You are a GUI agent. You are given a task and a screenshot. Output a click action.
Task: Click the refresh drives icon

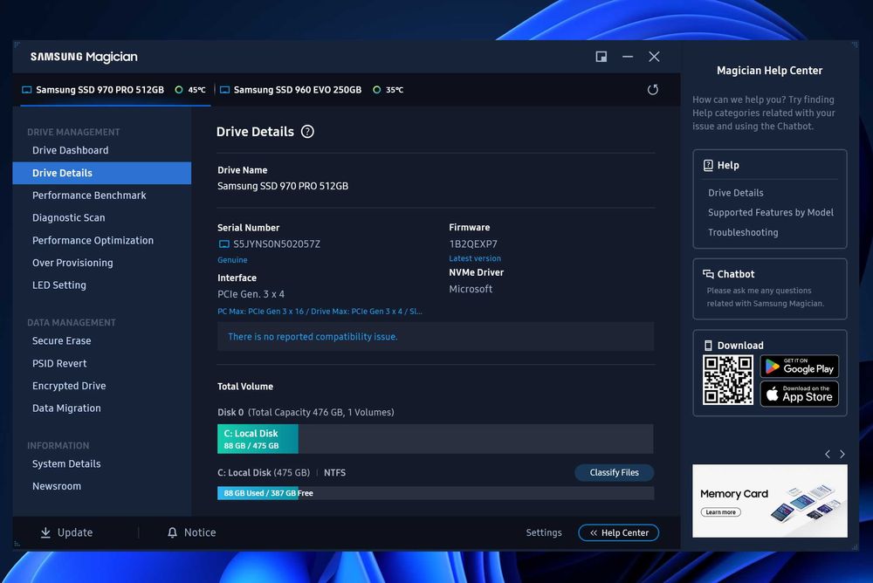[x=652, y=90]
